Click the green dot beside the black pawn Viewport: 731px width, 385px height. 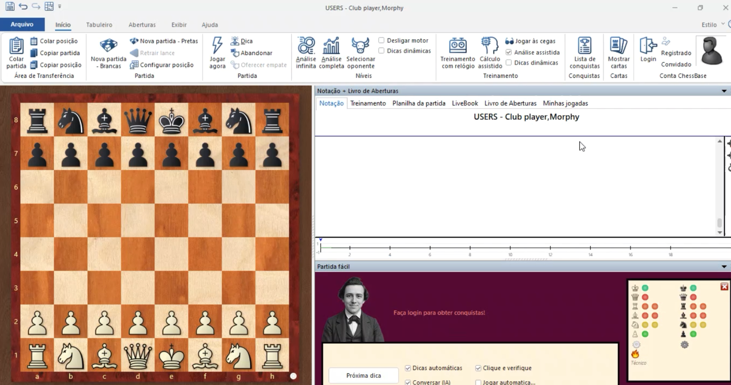pyautogui.click(x=693, y=334)
